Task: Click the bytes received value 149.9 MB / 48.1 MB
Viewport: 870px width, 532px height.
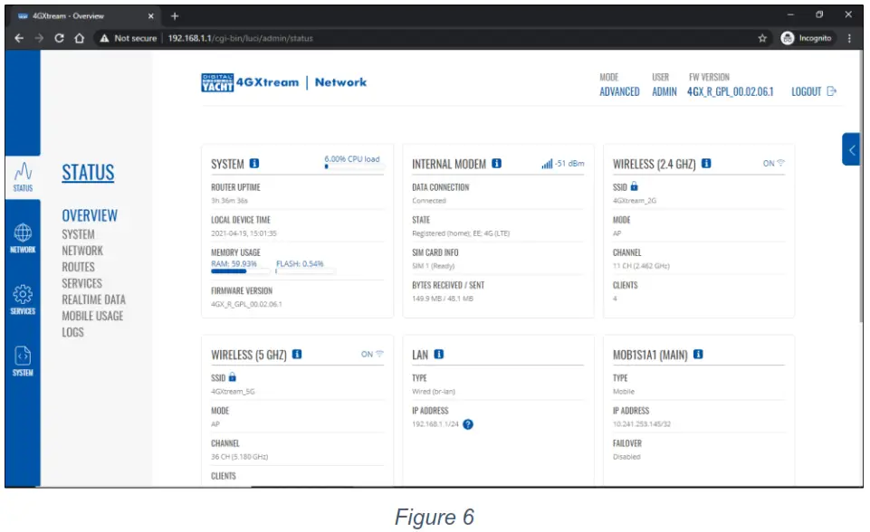Action: click(442, 299)
